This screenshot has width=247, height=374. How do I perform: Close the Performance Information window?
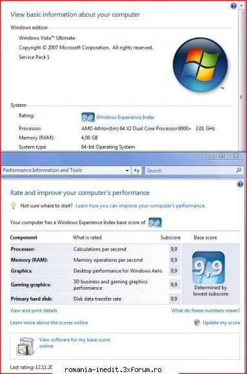[x=236, y=156]
